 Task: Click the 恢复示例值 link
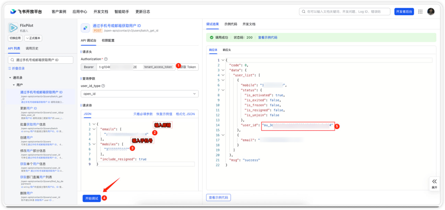(x=164, y=114)
